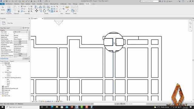The height and width of the screenshot is (109, 194).
Task: Select Schedules/Quantities (all) in browser
Action: click(x=11, y=88)
